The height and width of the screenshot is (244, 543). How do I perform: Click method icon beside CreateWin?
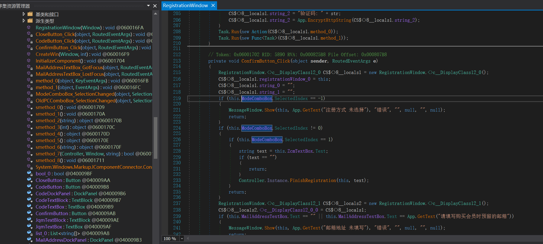29,54
